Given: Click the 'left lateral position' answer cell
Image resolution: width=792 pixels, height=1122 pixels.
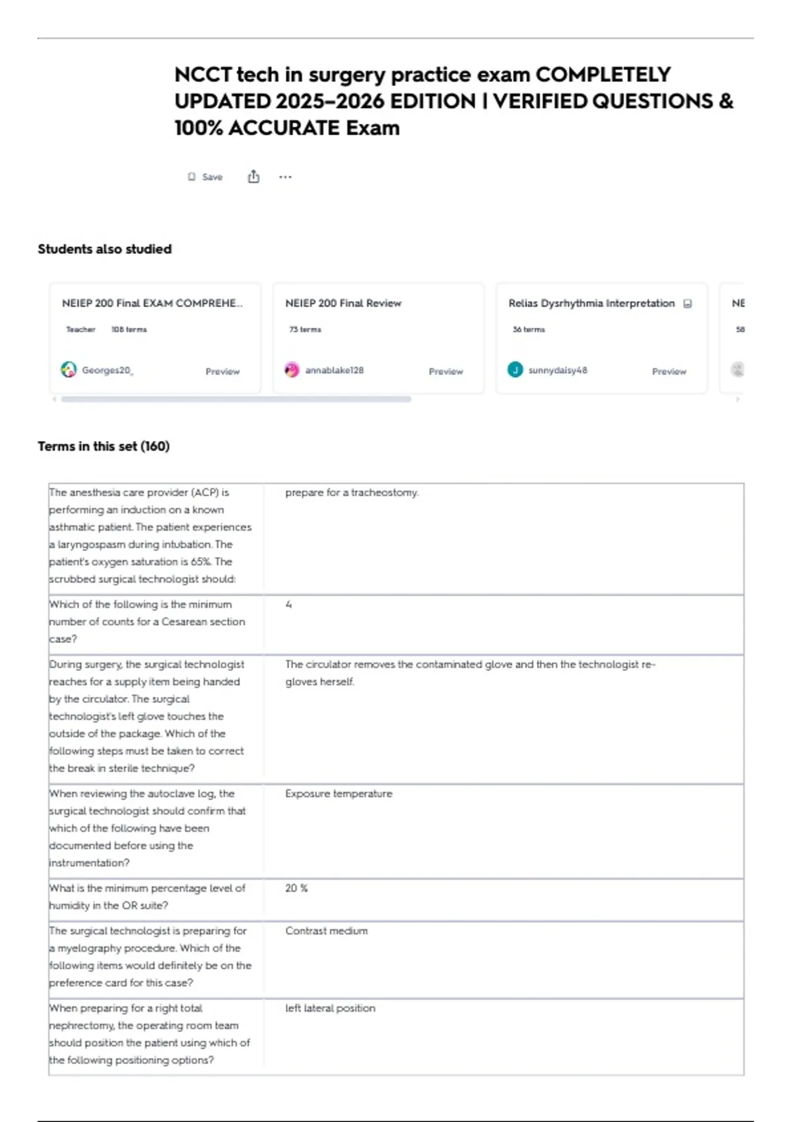Looking at the screenshot, I should [330, 1008].
